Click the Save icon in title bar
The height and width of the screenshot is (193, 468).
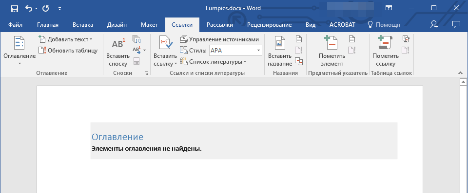[14, 8]
